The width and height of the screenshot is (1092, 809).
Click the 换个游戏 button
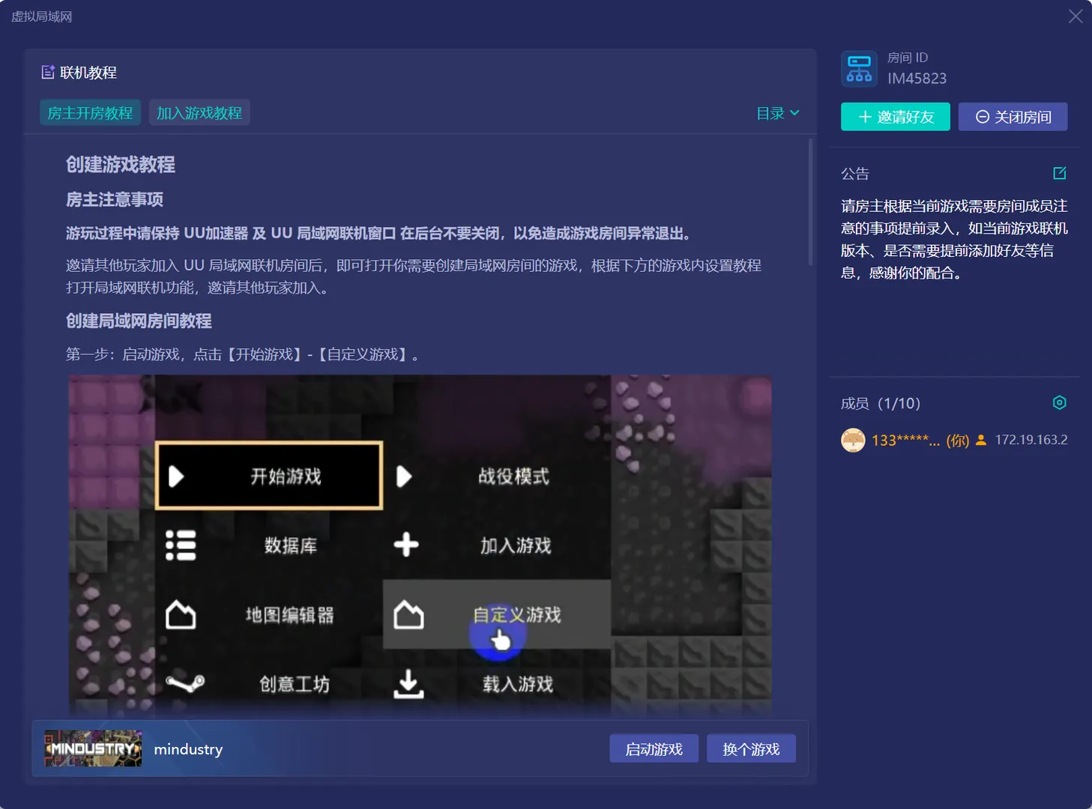click(x=751, y=749)
